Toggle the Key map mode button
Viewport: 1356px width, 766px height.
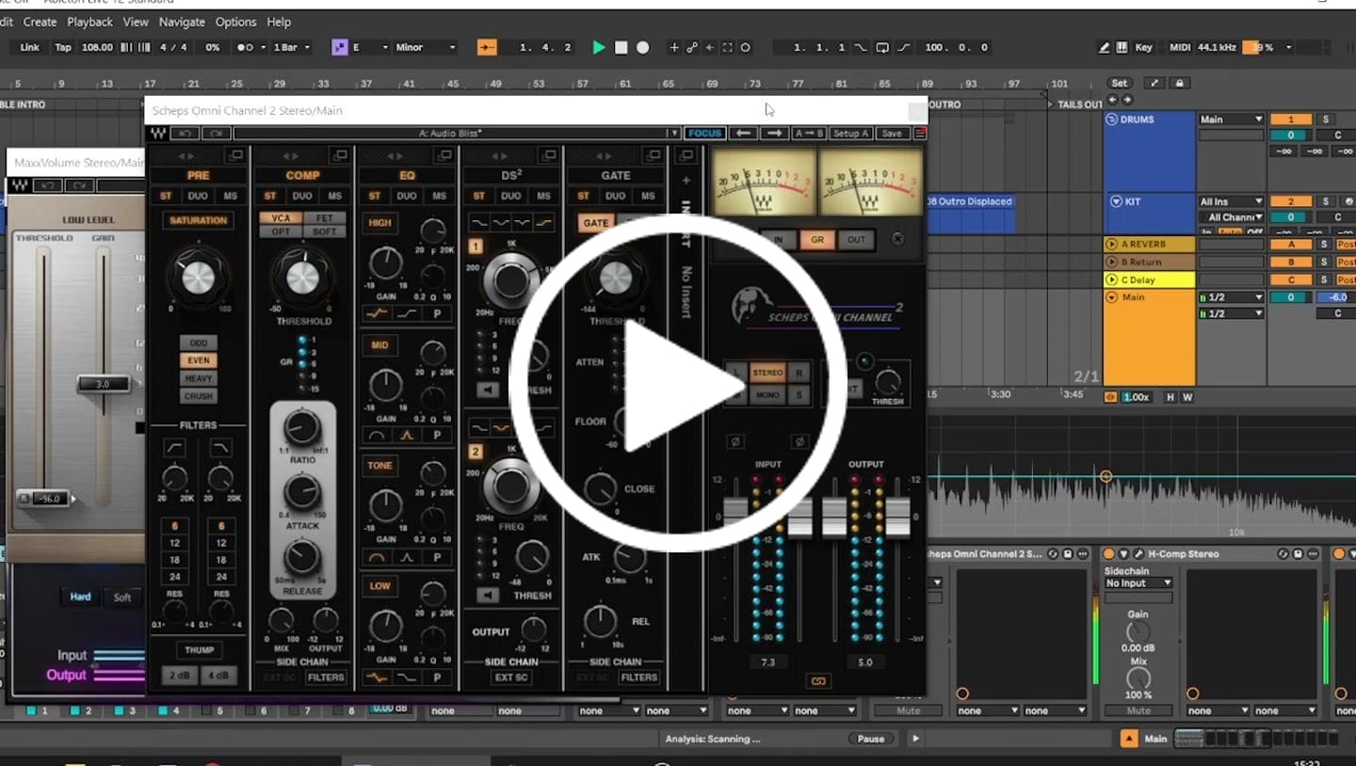point(1143,47)
